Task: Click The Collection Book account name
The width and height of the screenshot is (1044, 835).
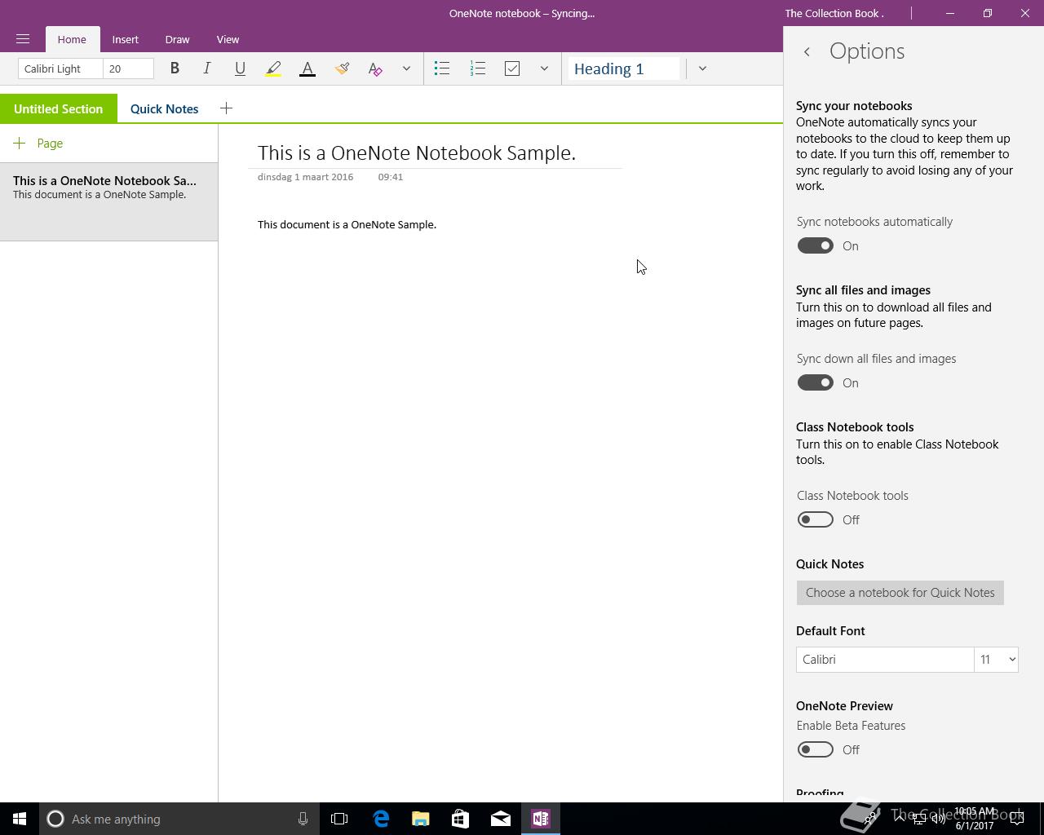Action: [x=834, y=13]
